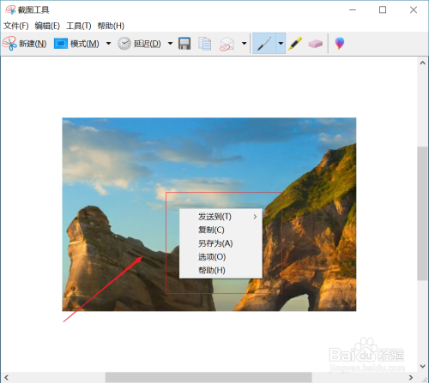
Task: Click the scroll up arrow
Action: click(x=422, y=63)
